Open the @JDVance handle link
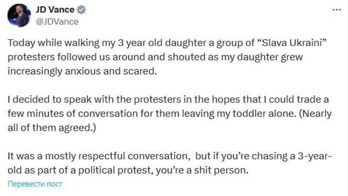The height and width of the screenshot is (196, 348). (57, 22)
